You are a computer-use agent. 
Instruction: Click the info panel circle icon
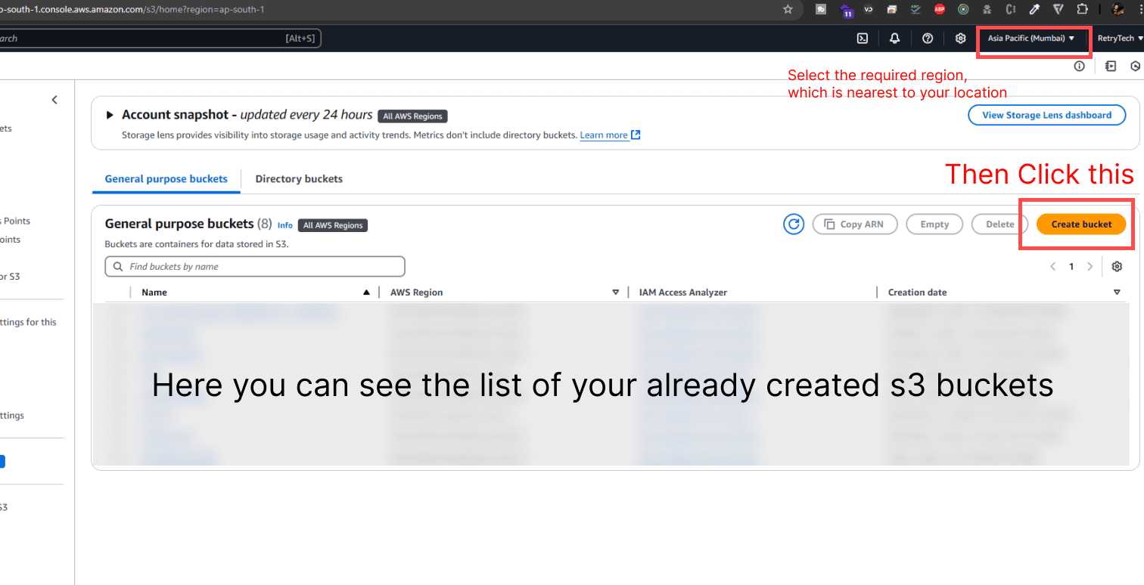point(1079,67)
